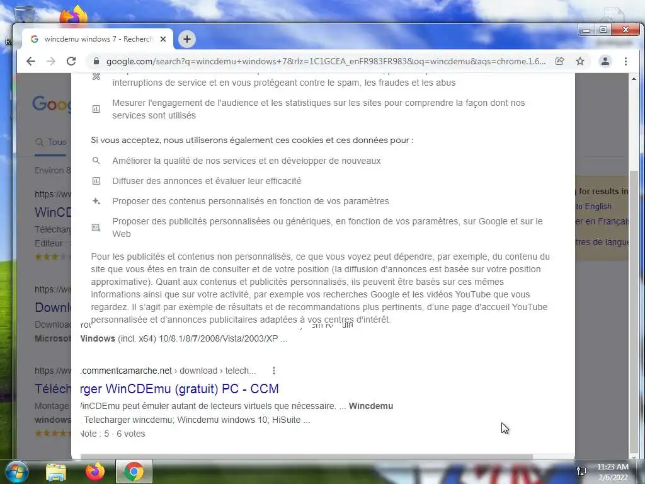
Task: Open the WinCDEmu (gratuit) PC - CCM result
Action: tap(180, 388)
